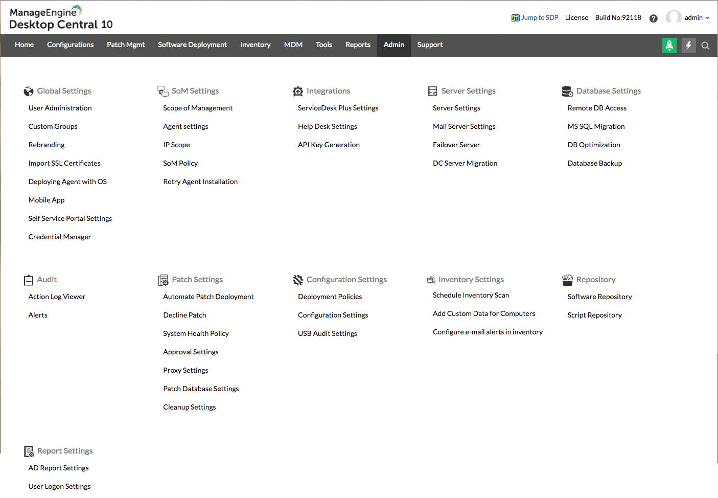Click the Repository icon
This screenshot has width=718, height=498.
567,280
